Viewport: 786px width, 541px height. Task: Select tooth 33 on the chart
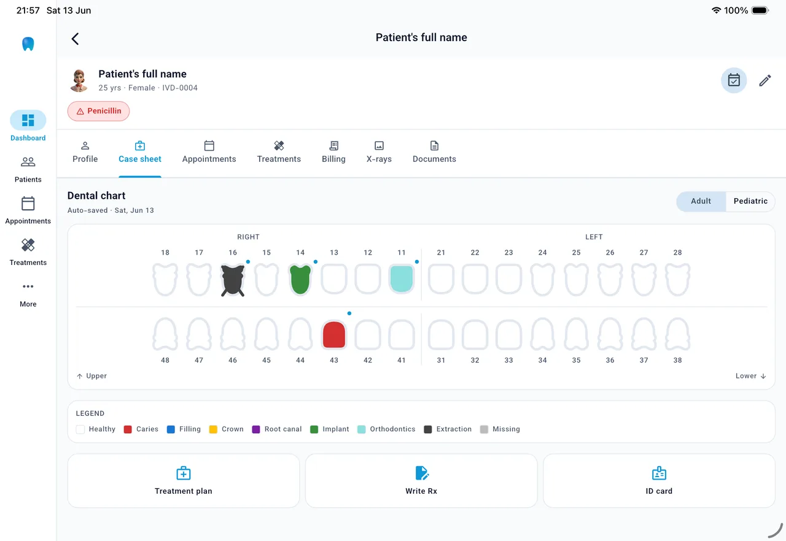point(508,335)
